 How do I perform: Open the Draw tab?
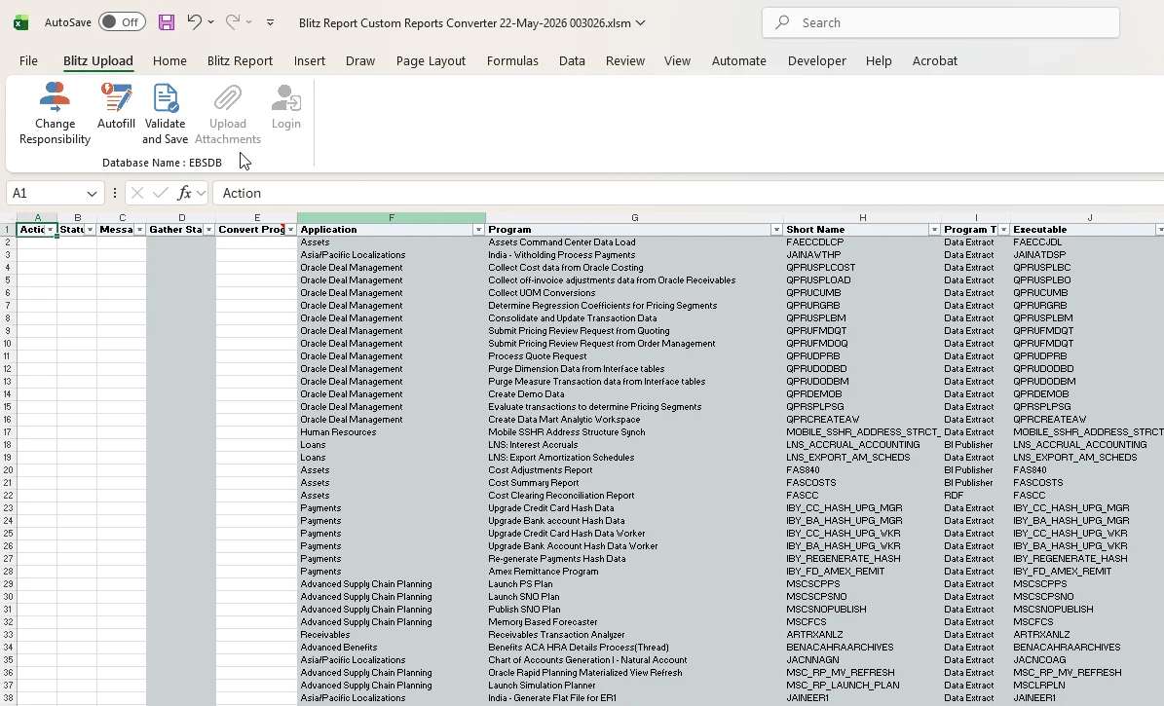pos(360,61)
